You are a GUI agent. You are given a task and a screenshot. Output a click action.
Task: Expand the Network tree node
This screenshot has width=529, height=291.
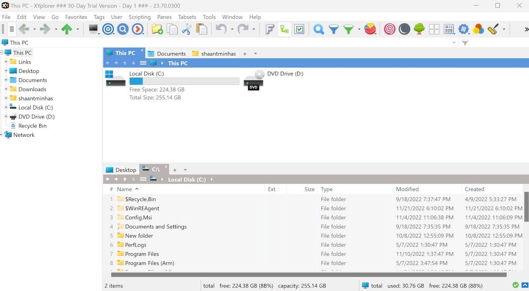pos(1,135)
